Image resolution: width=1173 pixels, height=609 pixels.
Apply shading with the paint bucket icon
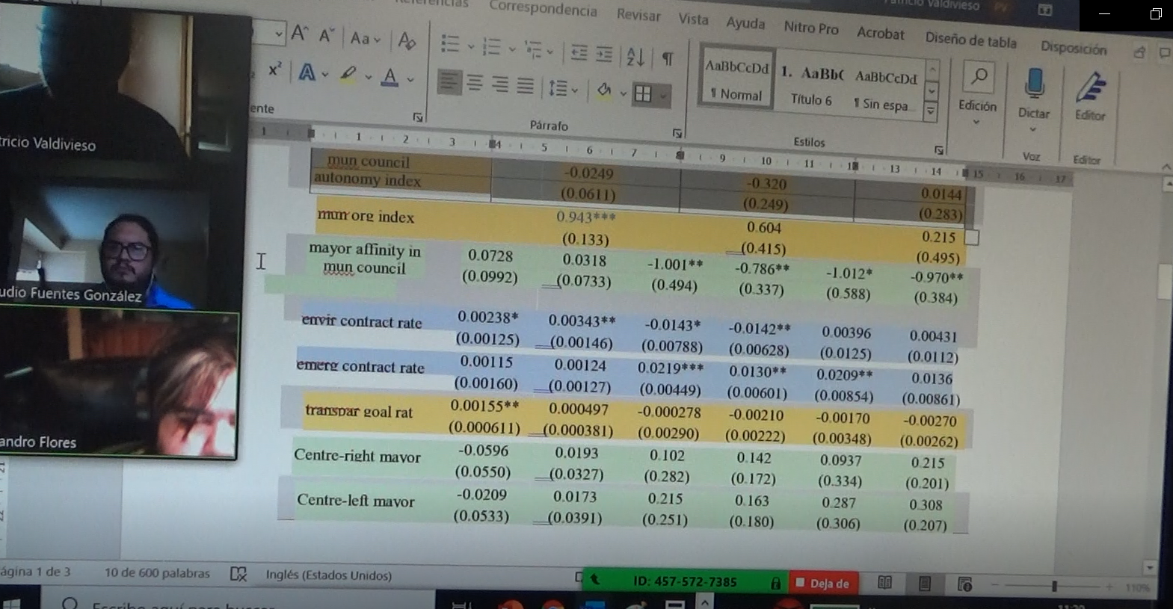604,91
